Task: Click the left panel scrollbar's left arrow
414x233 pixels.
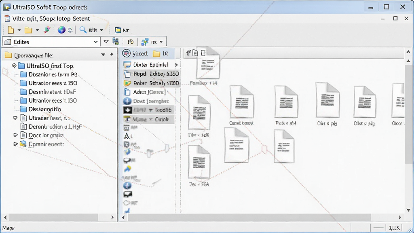Action: point(5,217)
